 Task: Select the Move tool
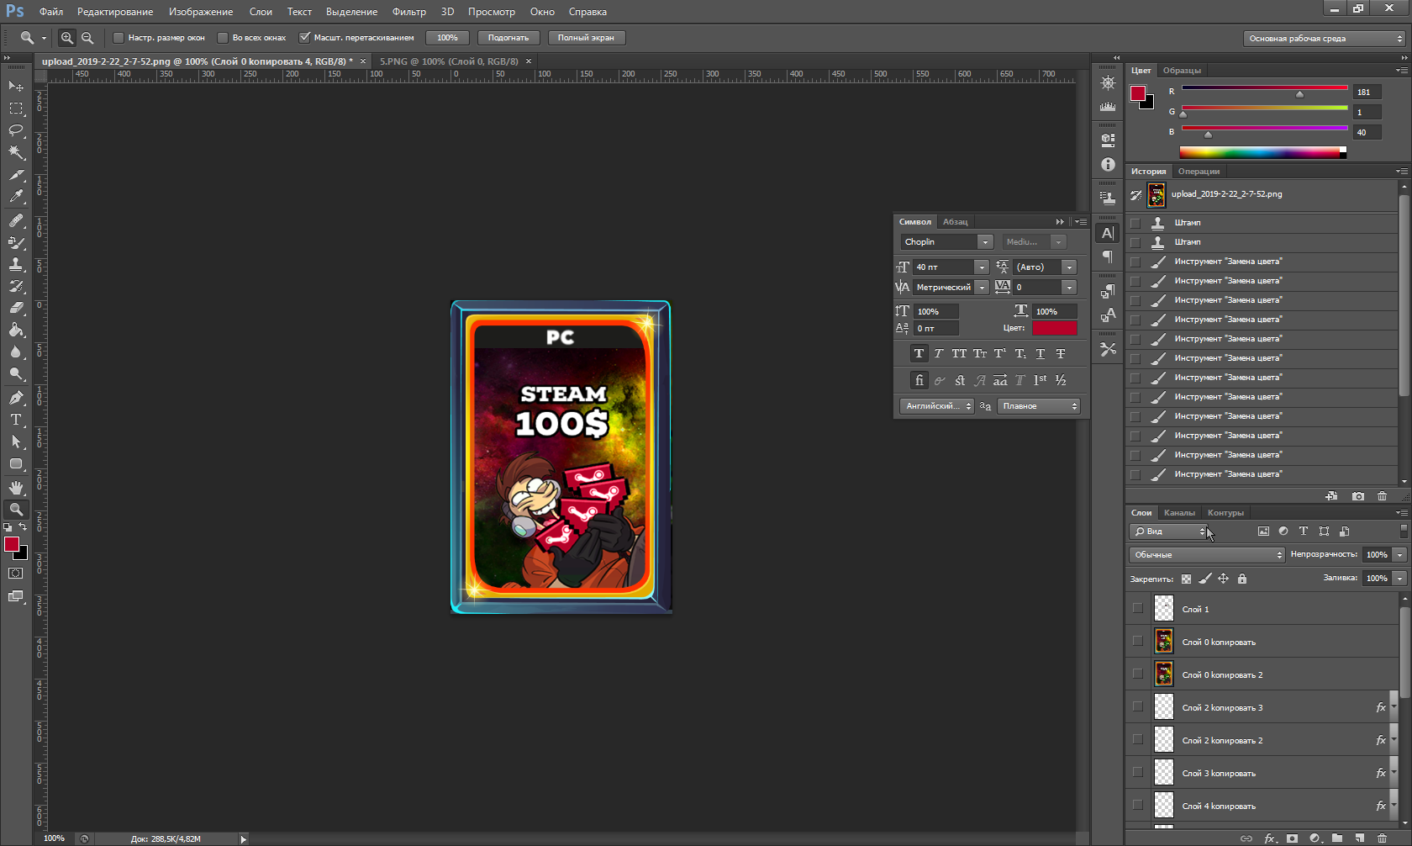click(16, 86)
